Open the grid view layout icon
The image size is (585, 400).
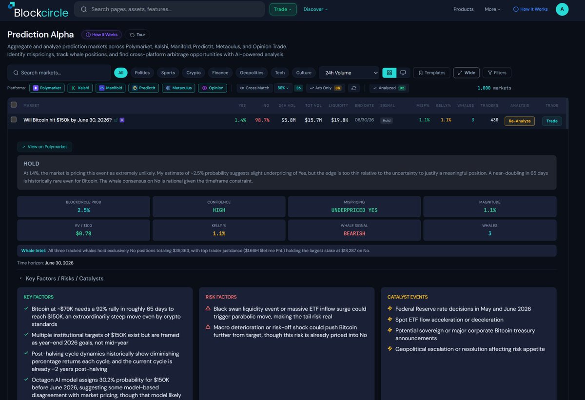click(x=389, y=73)
